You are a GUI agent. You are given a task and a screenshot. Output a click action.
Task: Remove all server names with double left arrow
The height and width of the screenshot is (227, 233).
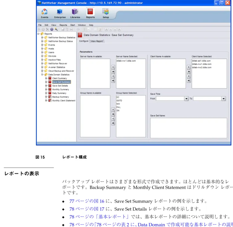tap(113, 80)
